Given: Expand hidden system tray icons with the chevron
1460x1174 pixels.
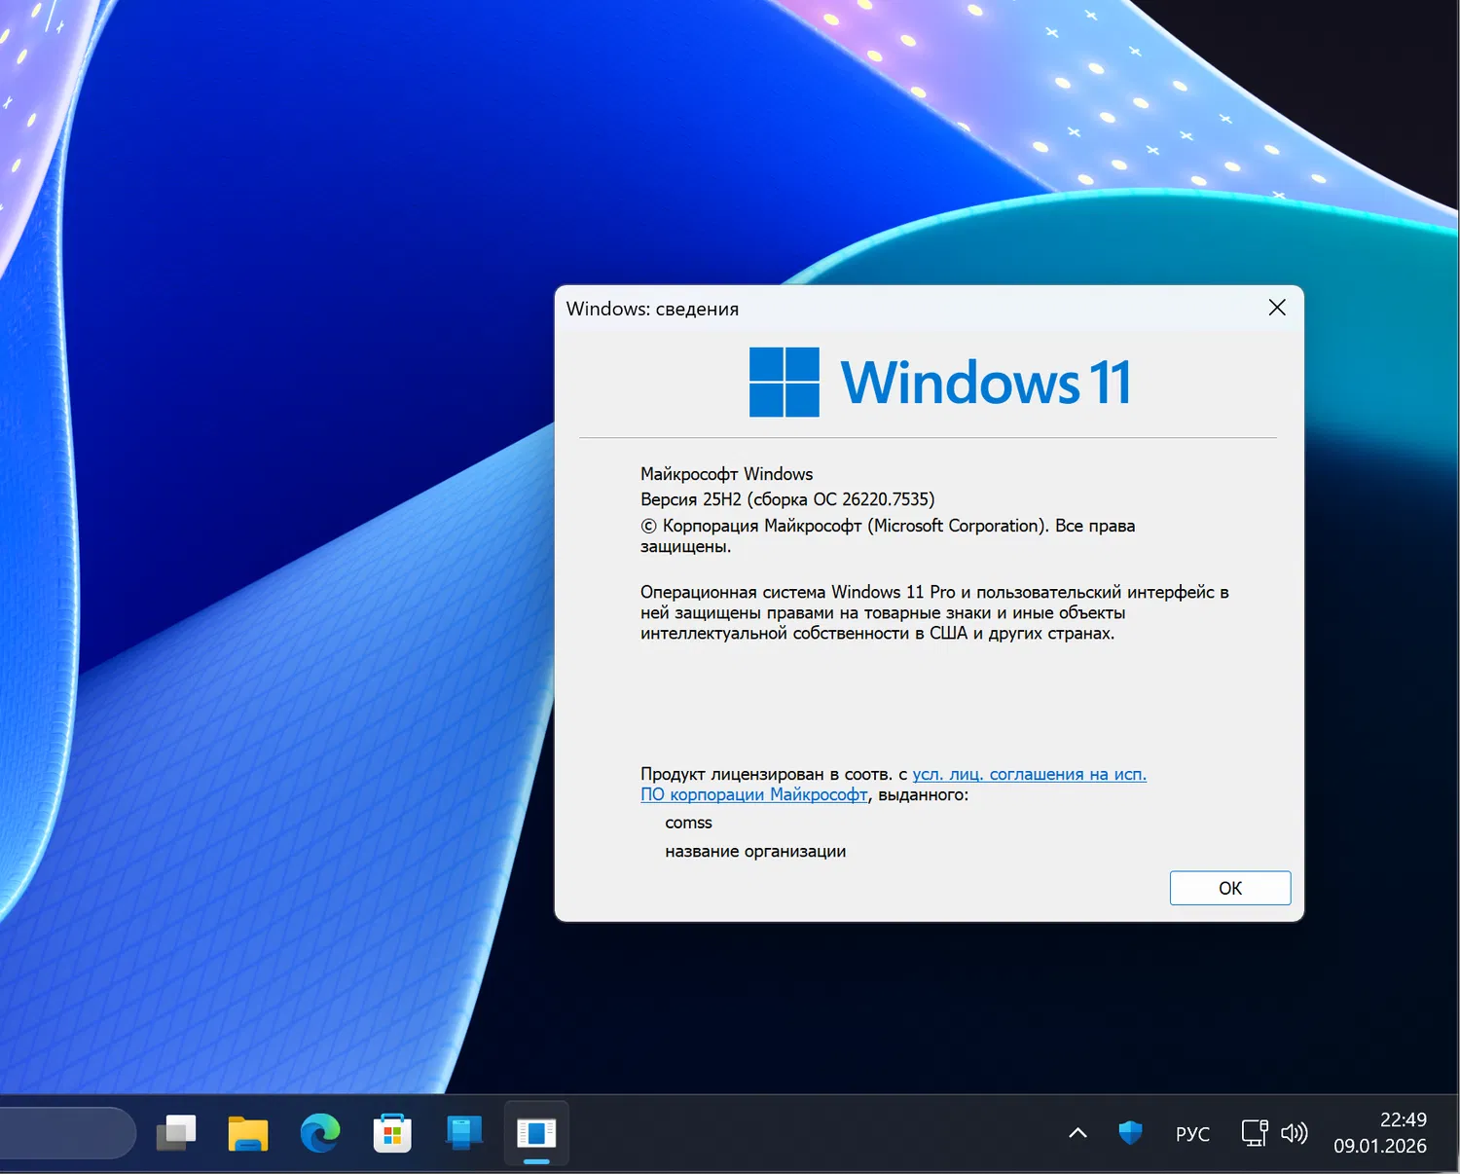Looking at the screenshot, I should point(1077,1132).
